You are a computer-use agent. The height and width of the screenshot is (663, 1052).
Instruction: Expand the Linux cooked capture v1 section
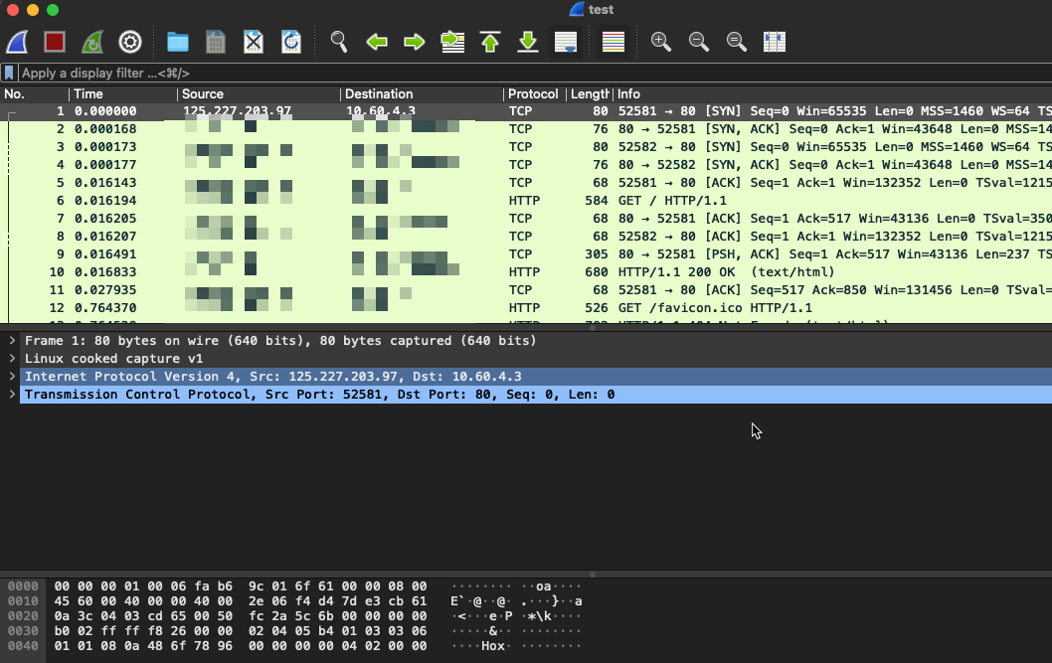point(12,359)
